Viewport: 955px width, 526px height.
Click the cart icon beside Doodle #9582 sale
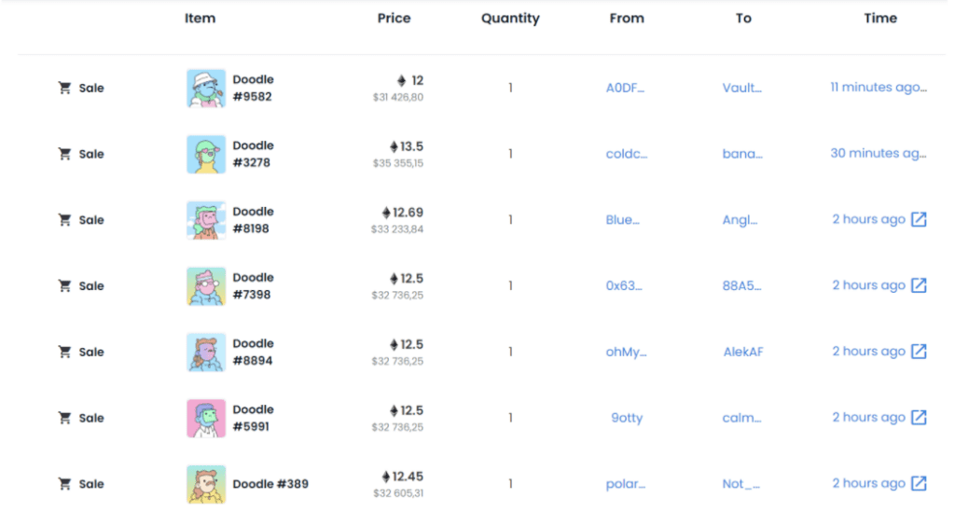tap(64, 88)
